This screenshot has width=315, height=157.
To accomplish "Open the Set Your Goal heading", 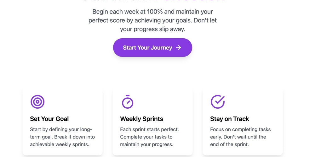I will [49, 119].
